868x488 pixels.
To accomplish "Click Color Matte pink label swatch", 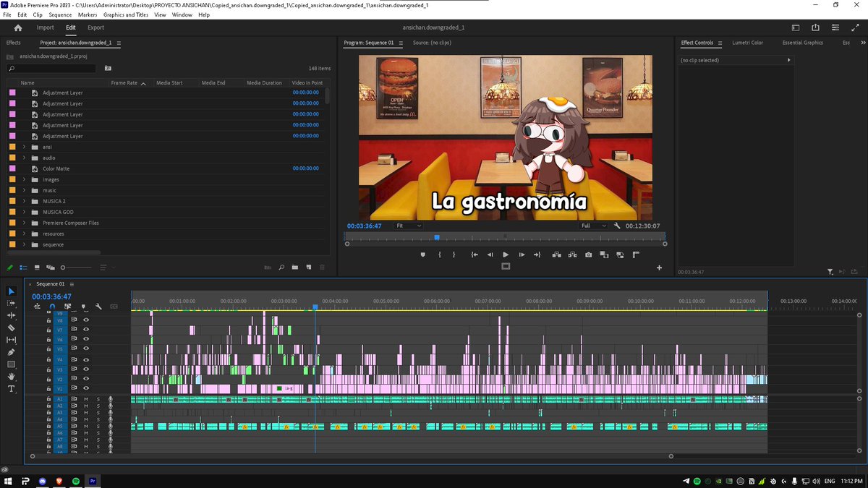I will tap(12, 168).
